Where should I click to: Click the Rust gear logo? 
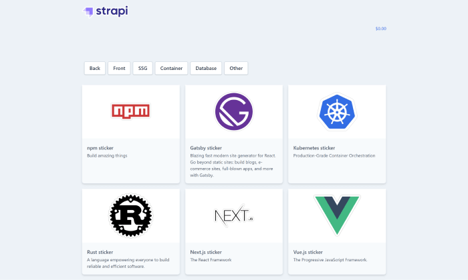pos(130,215)
